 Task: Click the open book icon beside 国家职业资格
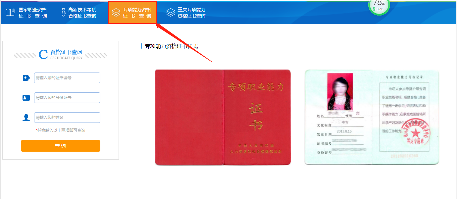10,13
